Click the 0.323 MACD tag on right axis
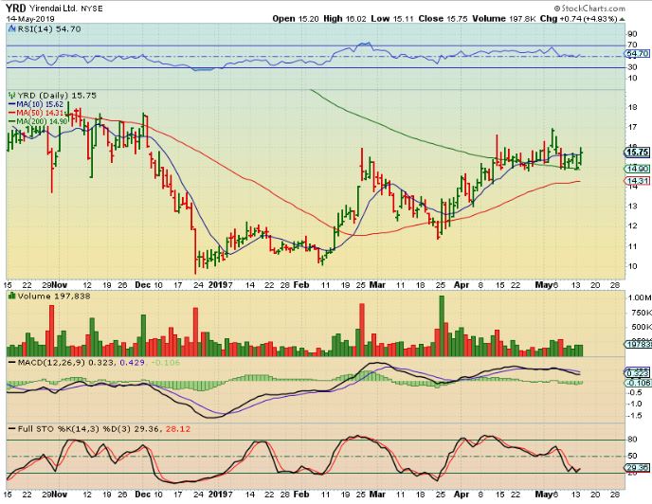 pos(637,373)
